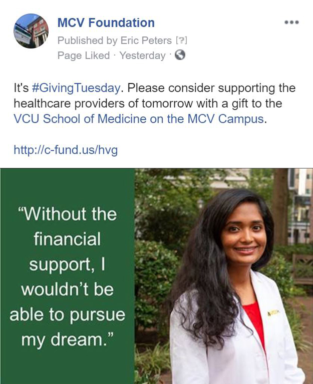Click the 'Without the' quote line
This screenshot has width=313, height=384.
(x=68, y=214)
